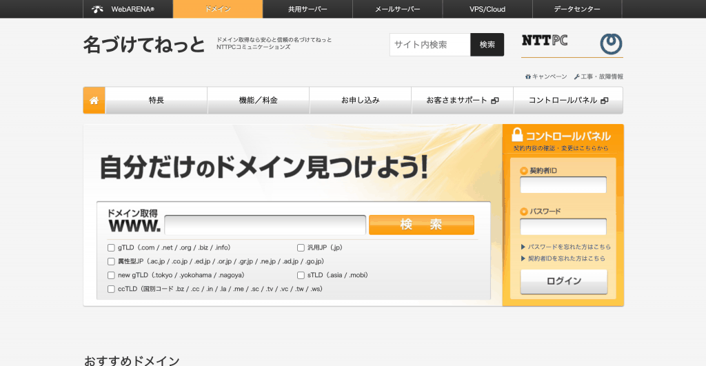Focus the パスワード input field
The height and width of the screenshot is (366, 706).
coord(563,227)
